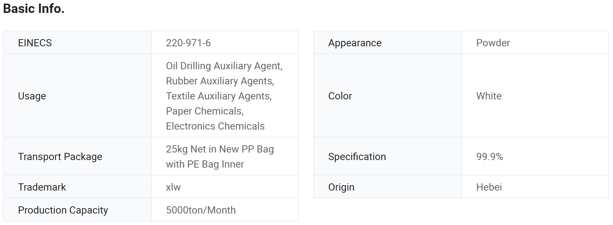Select the Powder appearance value

(493, 43)
